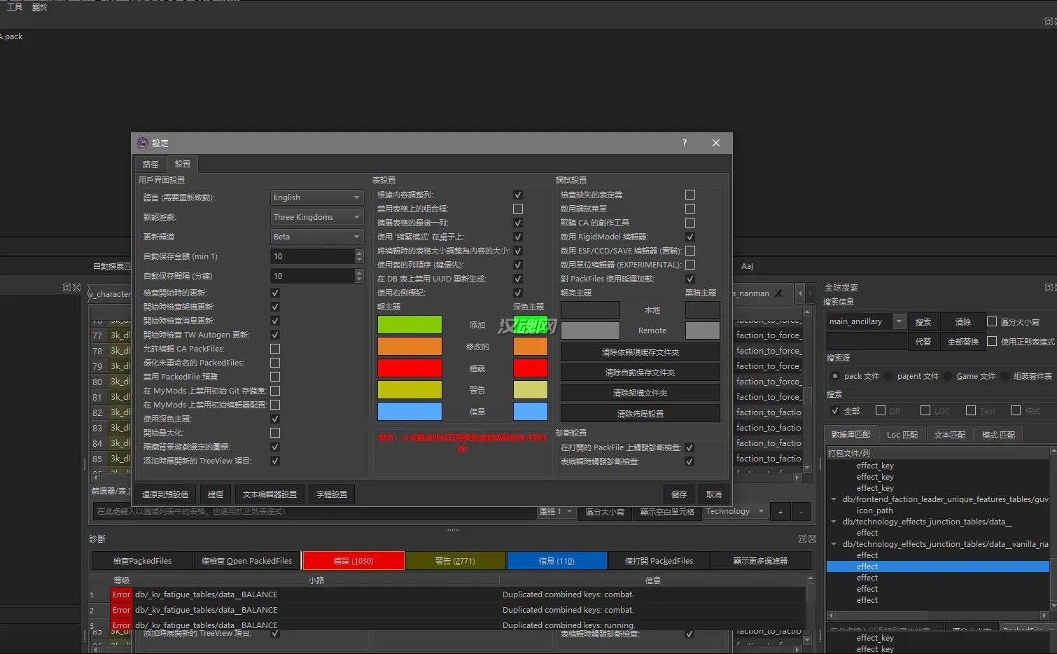Float the 診斷 diagnostics panel
The width and height of the screenshot is (1057, 654).
point(802,538)
